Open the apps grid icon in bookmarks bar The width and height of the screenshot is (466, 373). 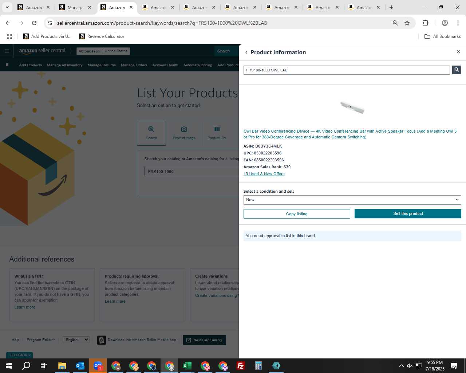[9, 36]
